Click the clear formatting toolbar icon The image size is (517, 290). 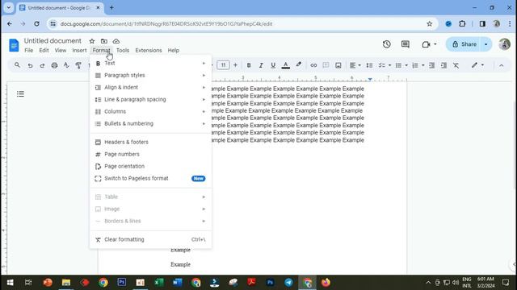click(x=456, y=65)
